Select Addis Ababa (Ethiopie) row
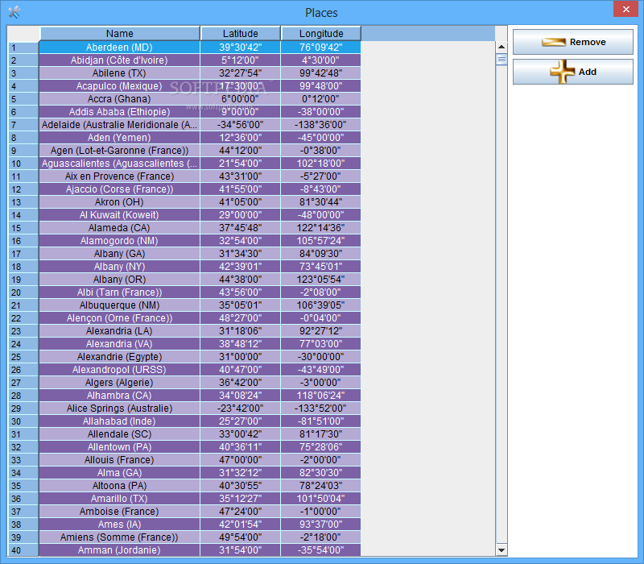The width and height of the screenshot is (644, 564). [x=119, y=112]
